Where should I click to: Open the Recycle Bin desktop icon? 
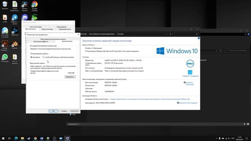pyautogui.click(x=5, y=5)
